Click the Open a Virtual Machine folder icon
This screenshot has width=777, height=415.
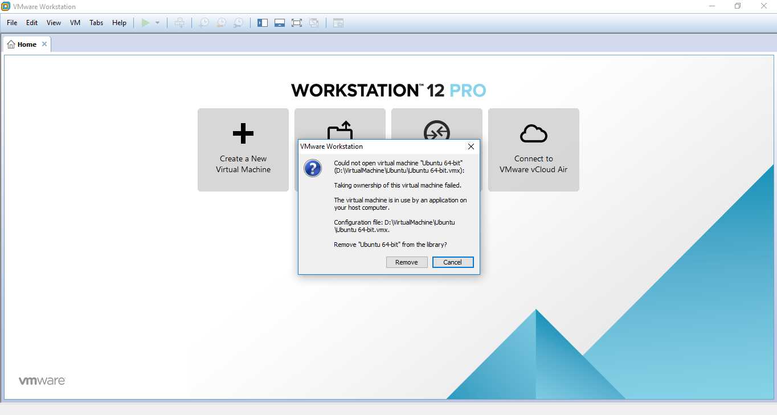tap(340, 131)
